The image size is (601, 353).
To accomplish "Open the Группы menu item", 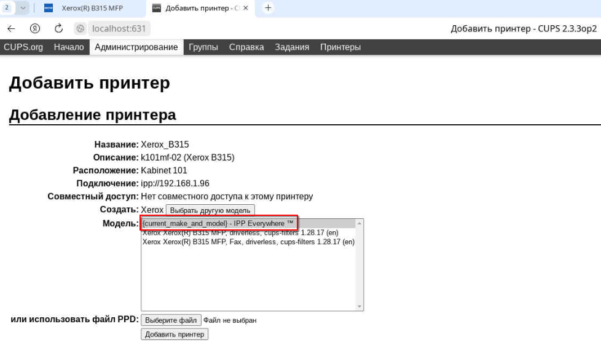I will click(x=203, y=47).
